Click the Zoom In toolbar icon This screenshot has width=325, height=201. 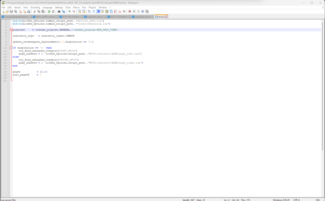coord(69,11)
